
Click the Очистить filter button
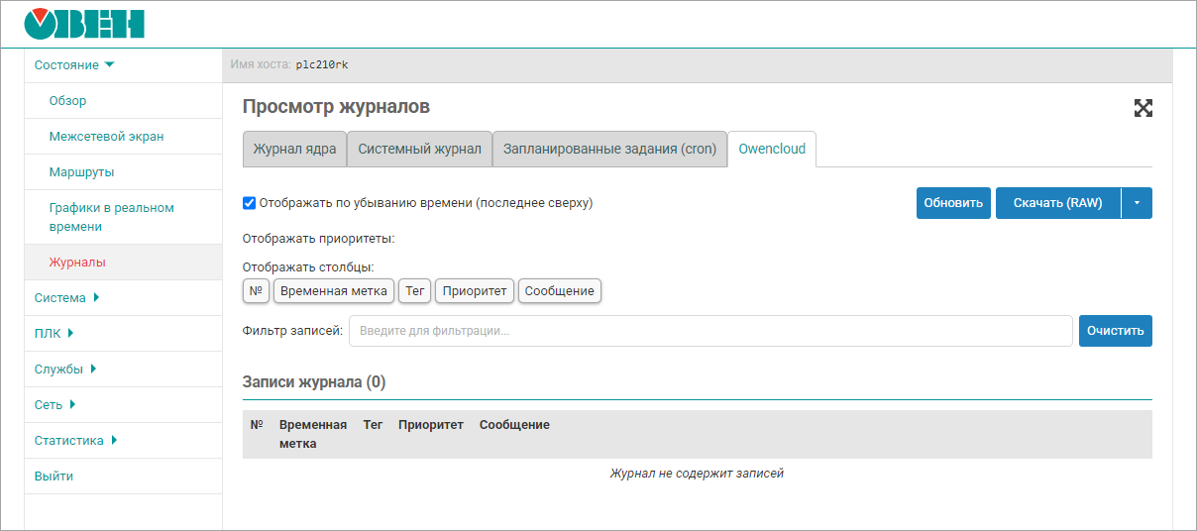pyautogui.click(x=1115, y=331)
